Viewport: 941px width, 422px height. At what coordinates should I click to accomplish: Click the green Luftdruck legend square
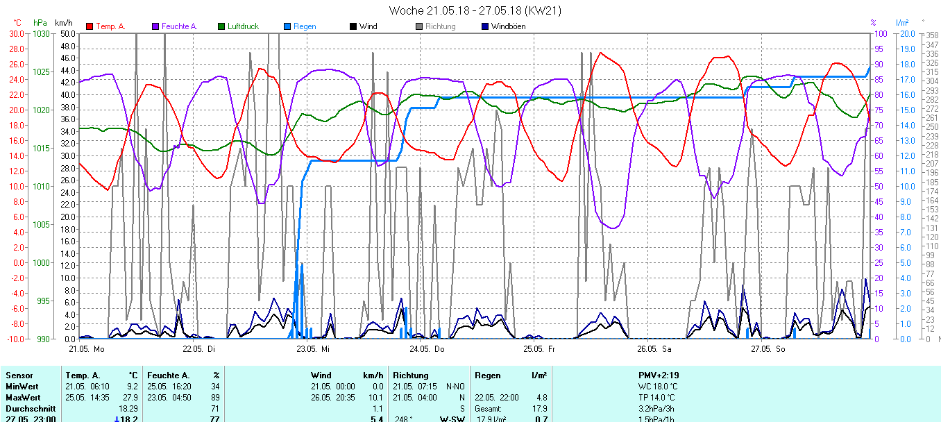222,26
